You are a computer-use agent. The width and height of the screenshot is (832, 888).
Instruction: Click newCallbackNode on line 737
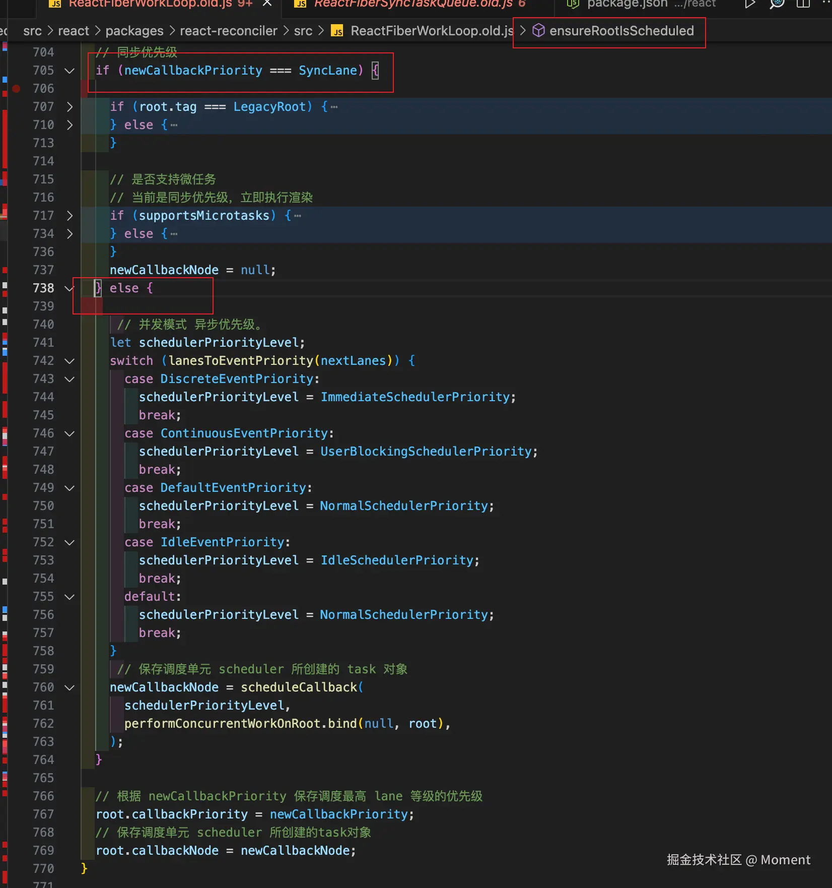(x=164, y=270)
